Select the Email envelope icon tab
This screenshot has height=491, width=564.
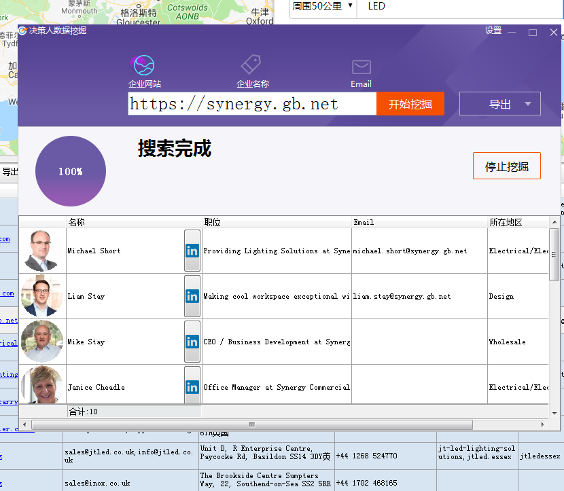[361, 73]
